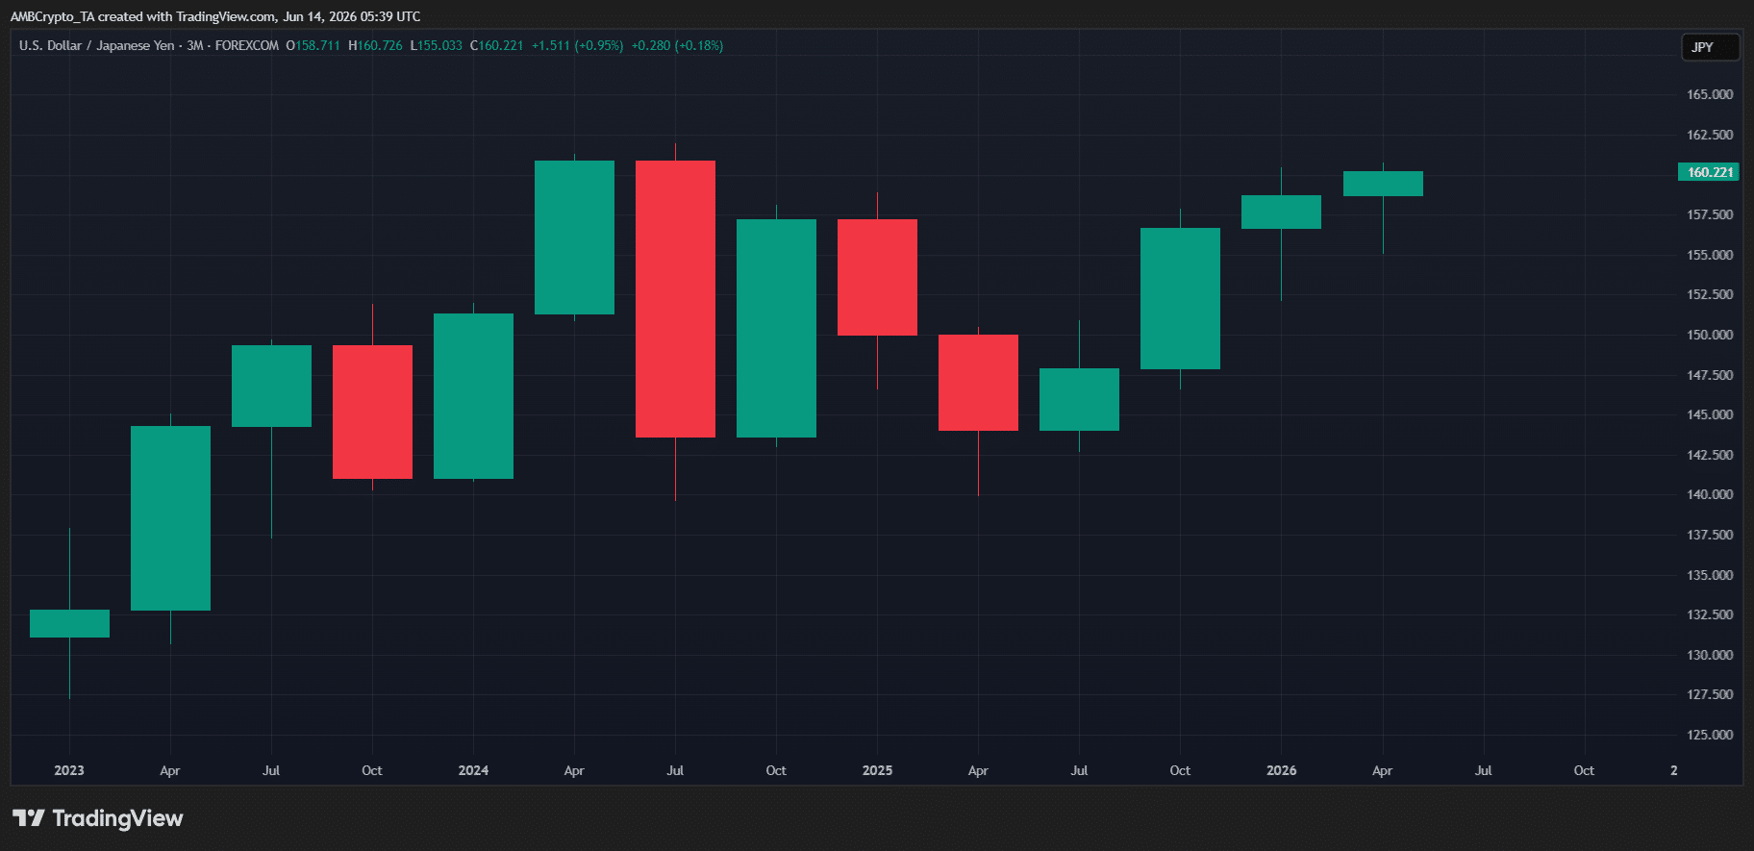The height and width of the screenshot is (851, 1754).
Task: Click the change value '+1.511 (+0.95%)'
Action: click(577, 45)
